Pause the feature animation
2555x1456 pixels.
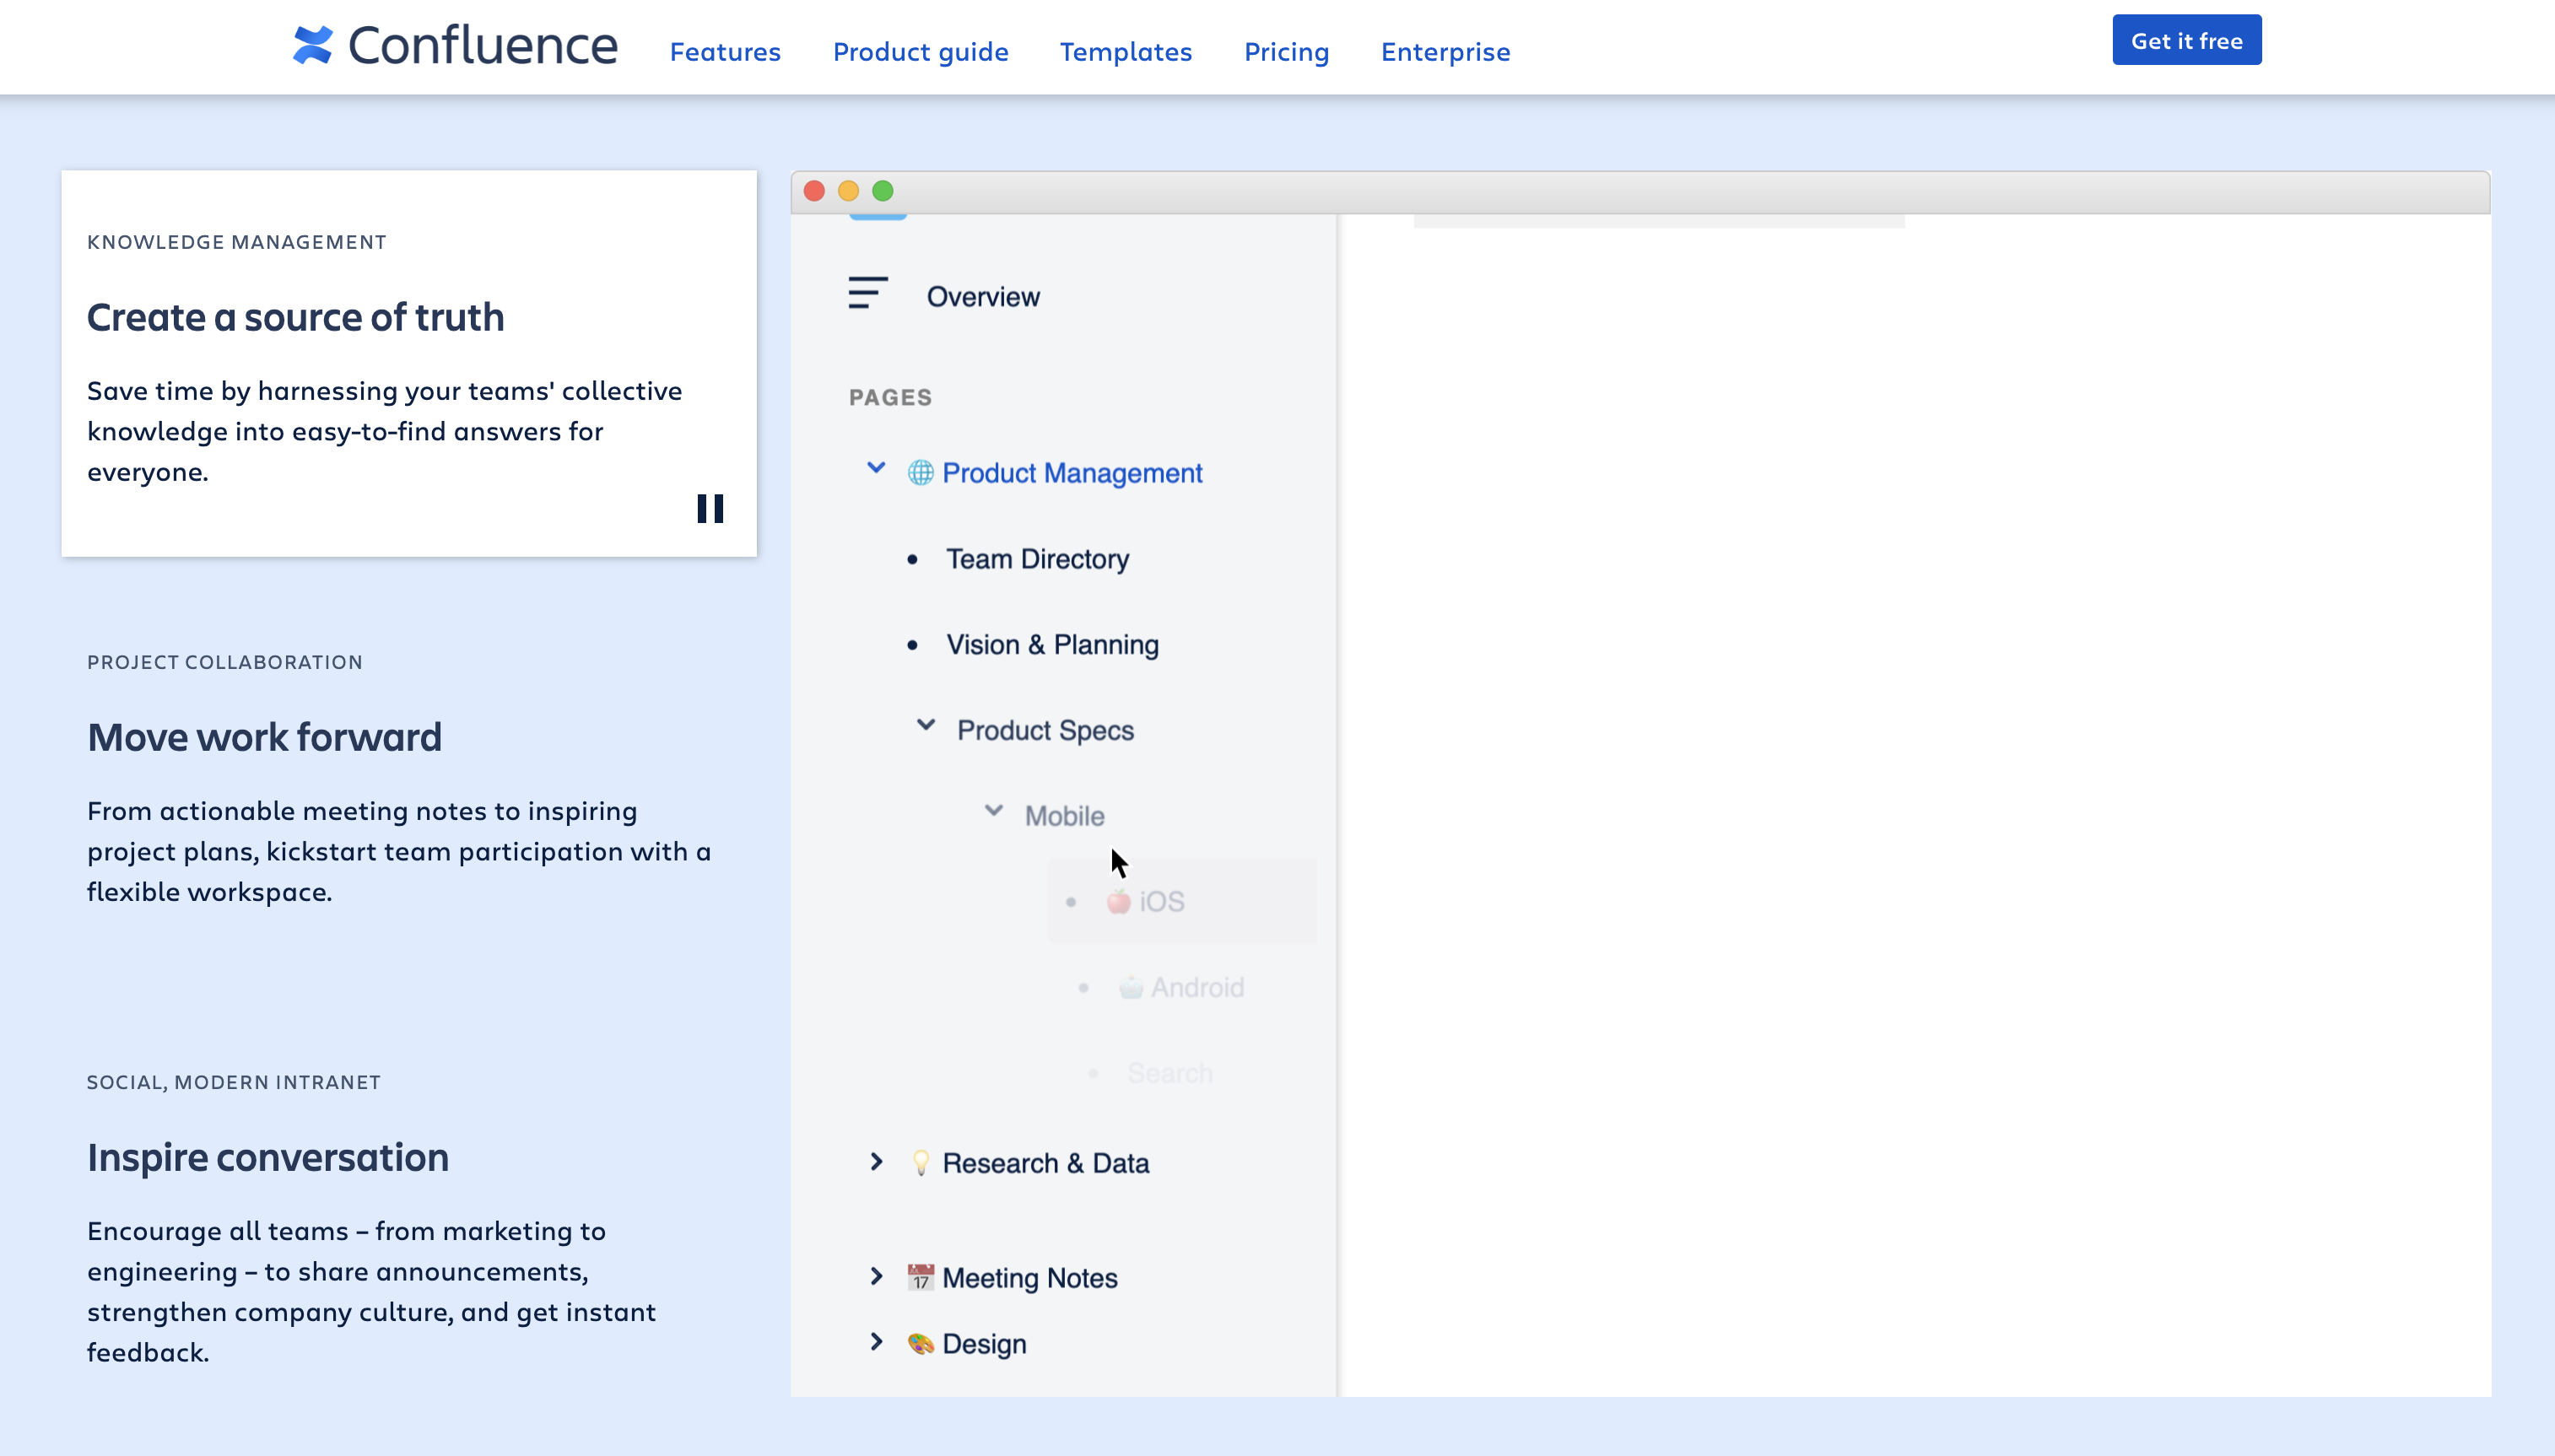(710, 509)
